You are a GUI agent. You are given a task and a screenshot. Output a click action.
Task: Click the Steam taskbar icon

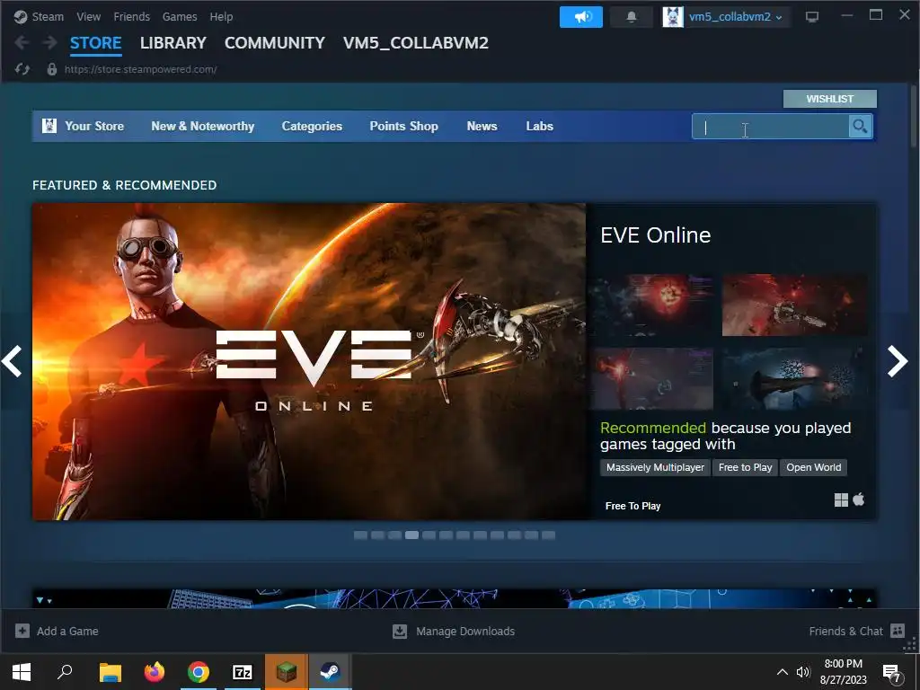[x=331, y=672]
